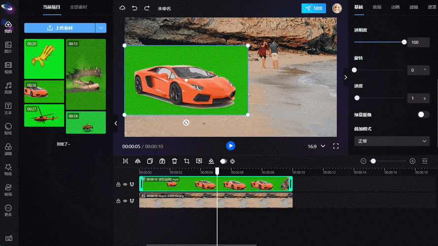Screen dimensions: 438x246
Task: Expand arrow next to 上传素材 button
Action: coord(100,28)
